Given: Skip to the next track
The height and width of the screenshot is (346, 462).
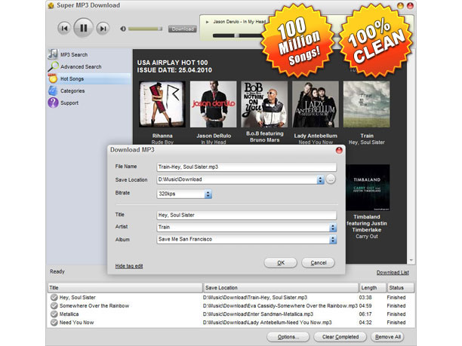Looking at the screenshot, I should click(103, 29).
